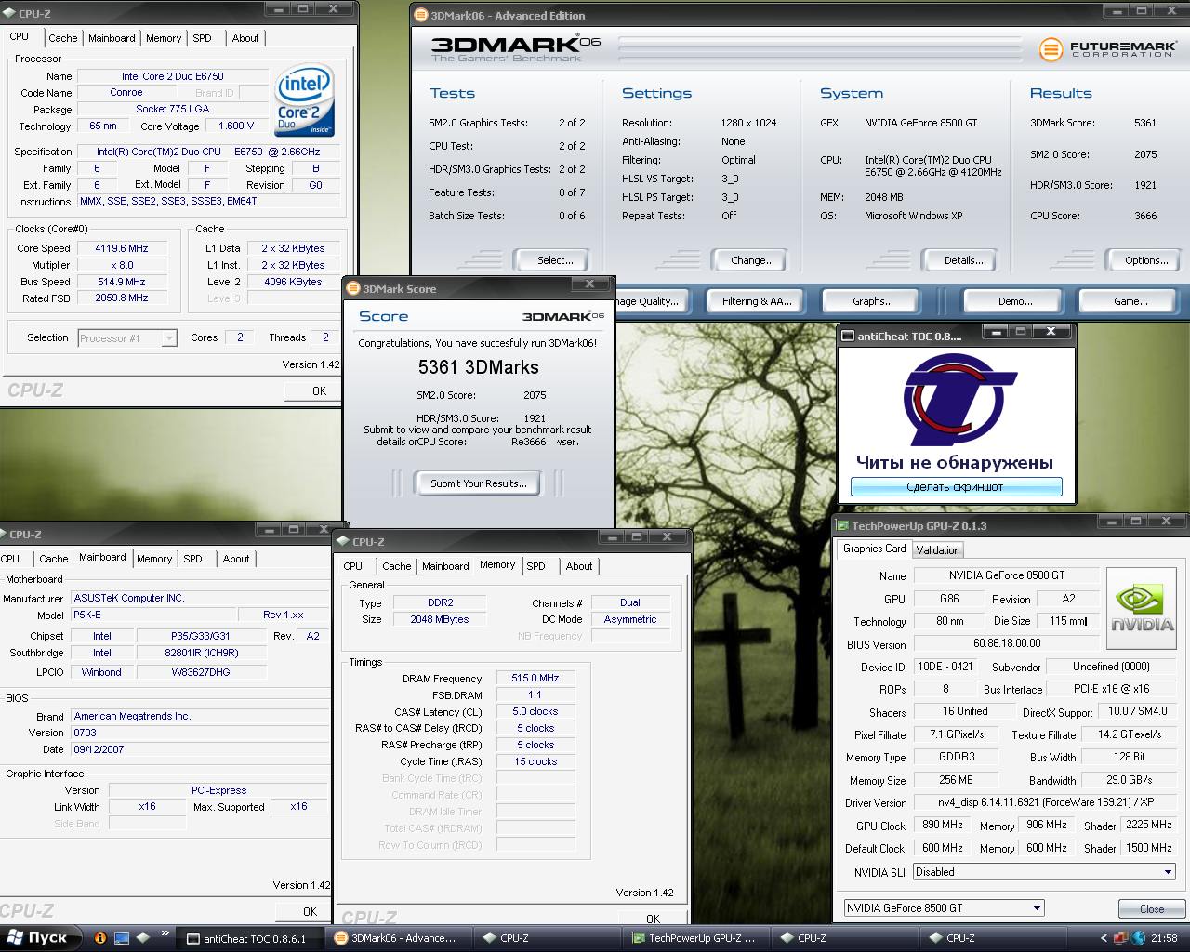This screenshot has height=952, width=1190.
Task: Click the 5361 3DMarks score text
Action: click(x=478, y=367)
